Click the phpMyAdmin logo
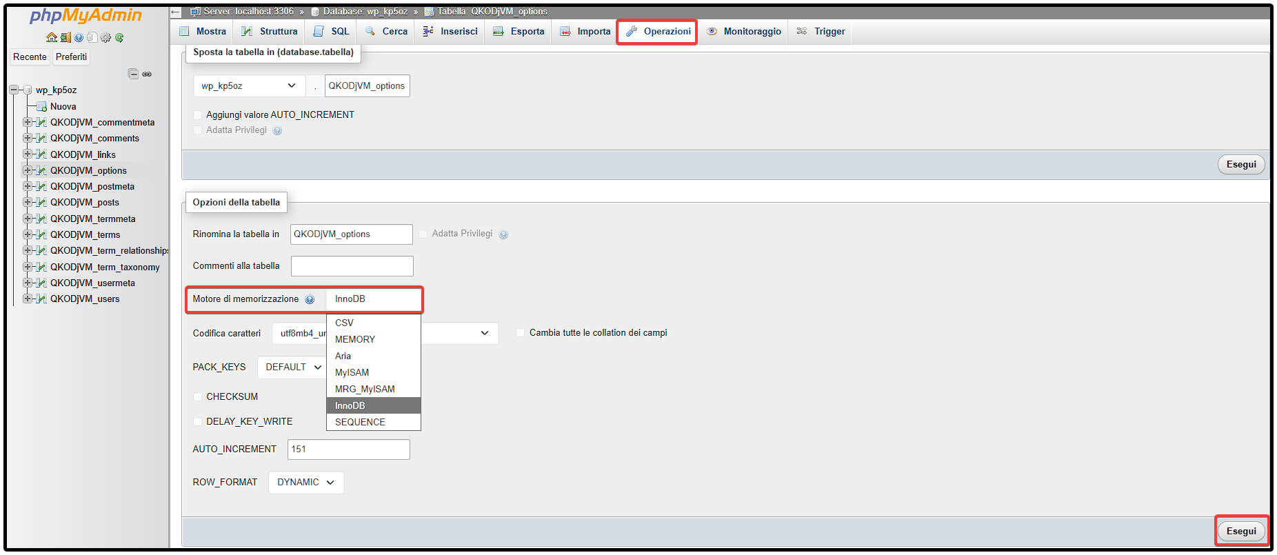Image resolution: width=1277 pixels, height=555 pixels. click(86, 16)
